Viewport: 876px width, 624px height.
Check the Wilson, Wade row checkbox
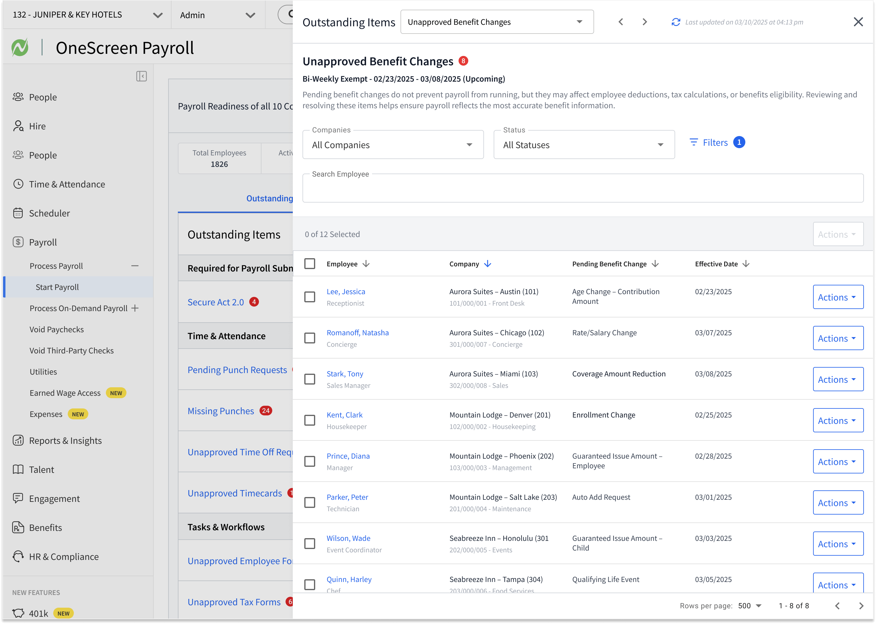(309, 543)
